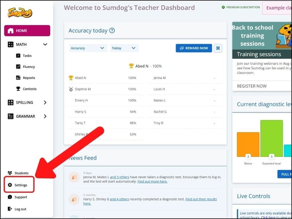
Task: Click the silver medal by Daphne M
Action: pos(71,89)
